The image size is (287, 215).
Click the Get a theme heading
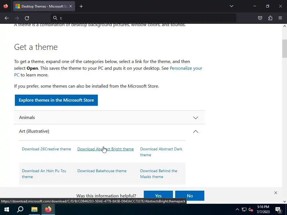point(36,47)
